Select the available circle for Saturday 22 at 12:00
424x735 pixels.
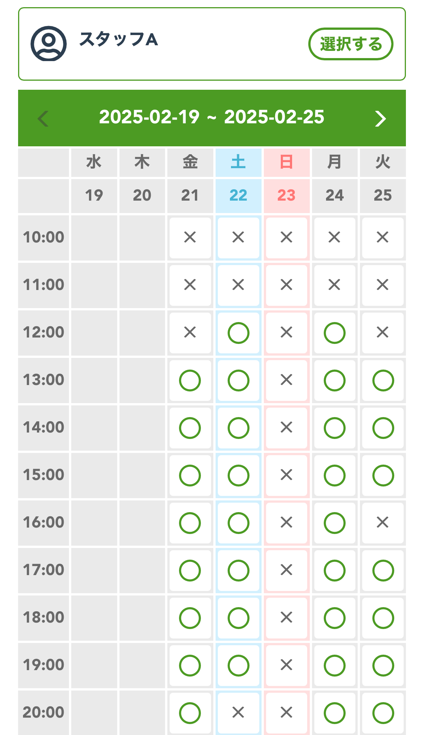238,333
